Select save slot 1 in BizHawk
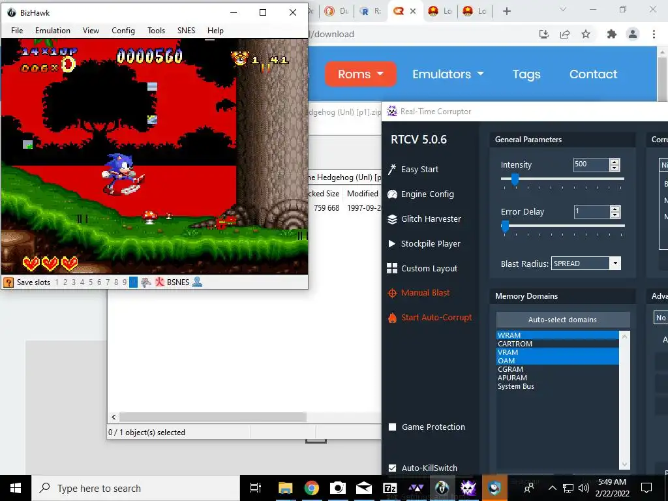This screenshot has width=668, height=501. (56, 282)
